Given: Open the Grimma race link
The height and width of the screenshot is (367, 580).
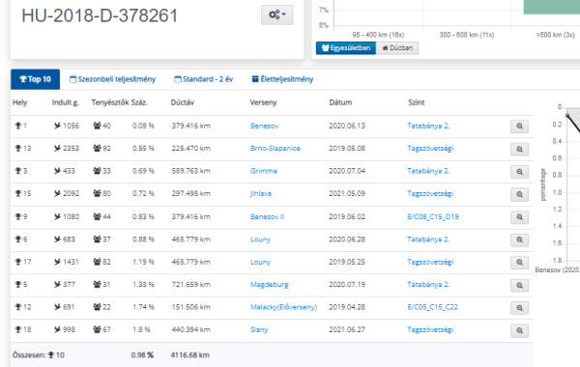Looking at the screenshot, I should coord(264,171).
